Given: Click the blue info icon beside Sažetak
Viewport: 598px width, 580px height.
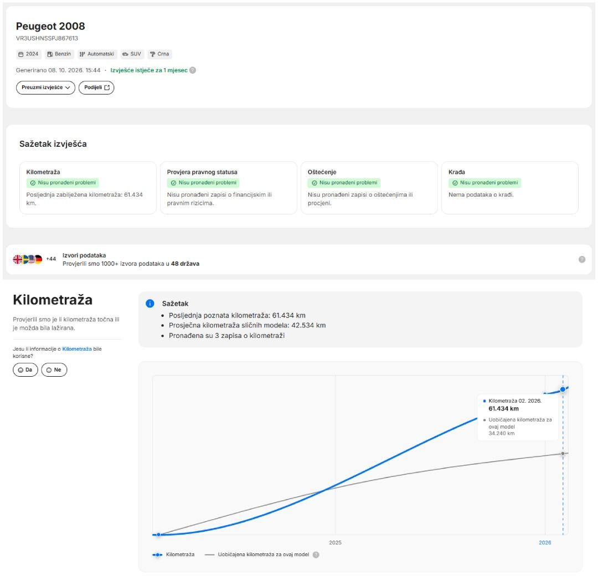Looking at the screenshot, I should click(x=150, y=304).
